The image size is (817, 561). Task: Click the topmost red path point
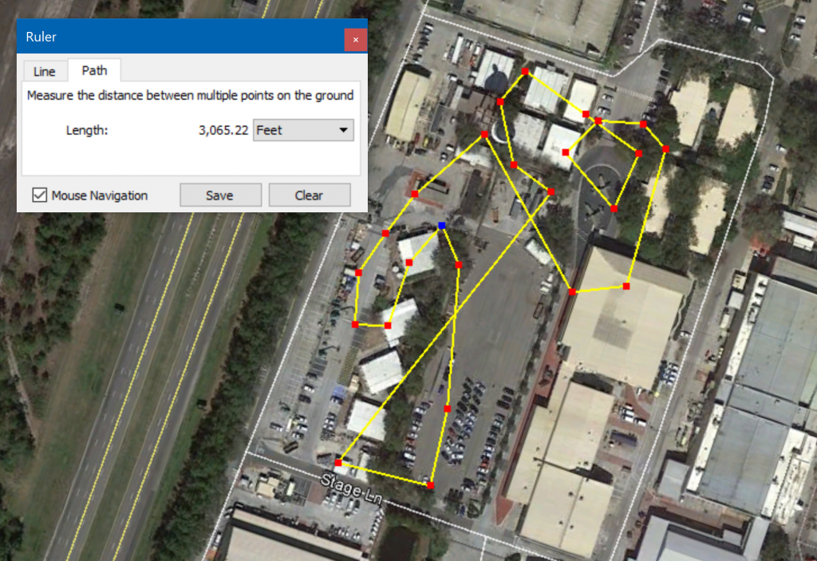(x=525, y=72)
